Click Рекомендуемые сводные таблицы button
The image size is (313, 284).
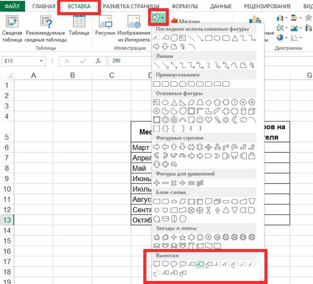click(46, 29)
